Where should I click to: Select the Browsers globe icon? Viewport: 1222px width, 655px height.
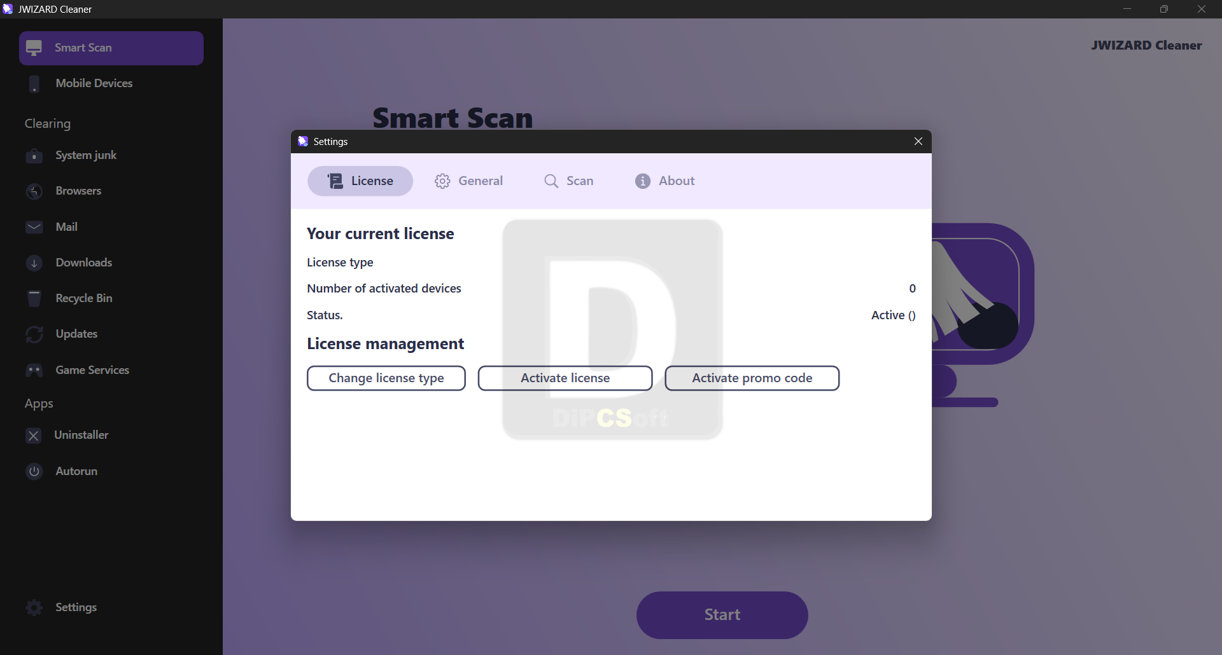[34, 191]
